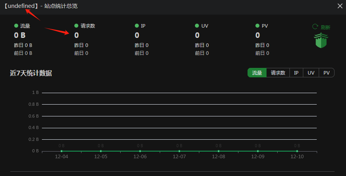
Task: Click the chart data point for 12-08
Action: coord(219,151)
